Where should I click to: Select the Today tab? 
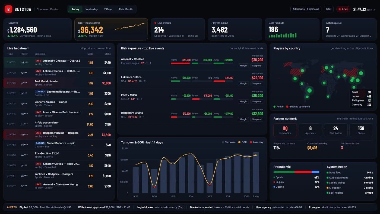75,9
